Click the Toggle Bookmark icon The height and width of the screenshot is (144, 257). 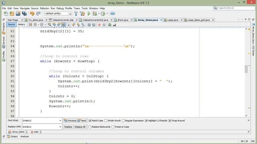tap(83, 25)
